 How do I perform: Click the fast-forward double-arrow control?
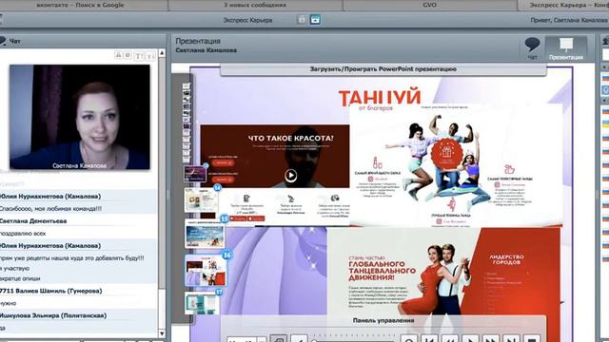point(491,339)
